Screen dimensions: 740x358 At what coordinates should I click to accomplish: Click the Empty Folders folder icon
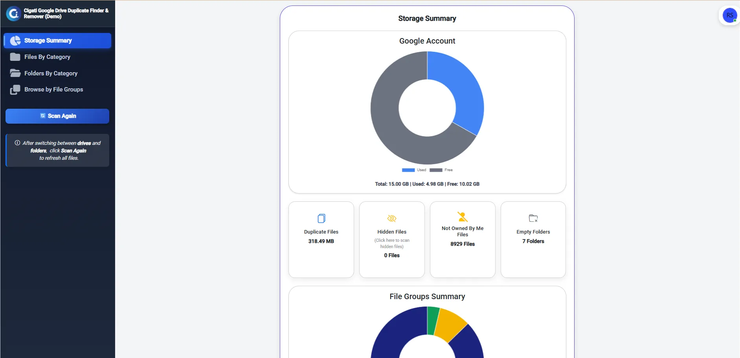click(533, 218)
